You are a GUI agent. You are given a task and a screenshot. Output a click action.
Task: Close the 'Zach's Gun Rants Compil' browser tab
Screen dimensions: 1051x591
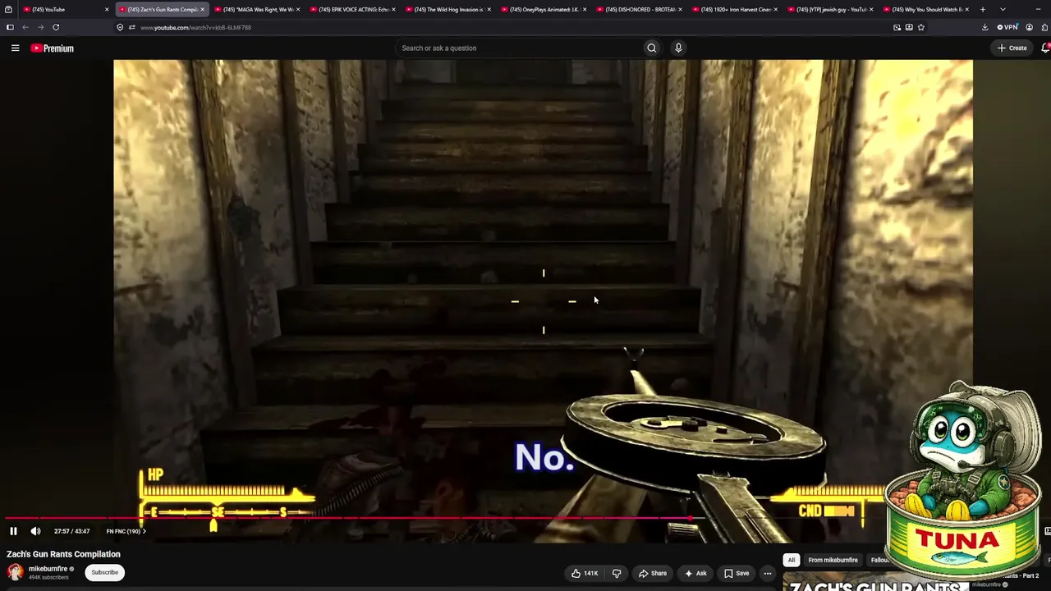[x=202, y=9]
